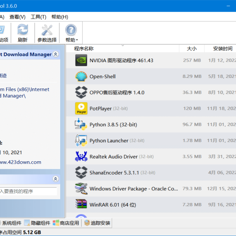Click the PotPlayer yellow icon
This screenshot has width=236, height=236.
(x=81, y=109)
